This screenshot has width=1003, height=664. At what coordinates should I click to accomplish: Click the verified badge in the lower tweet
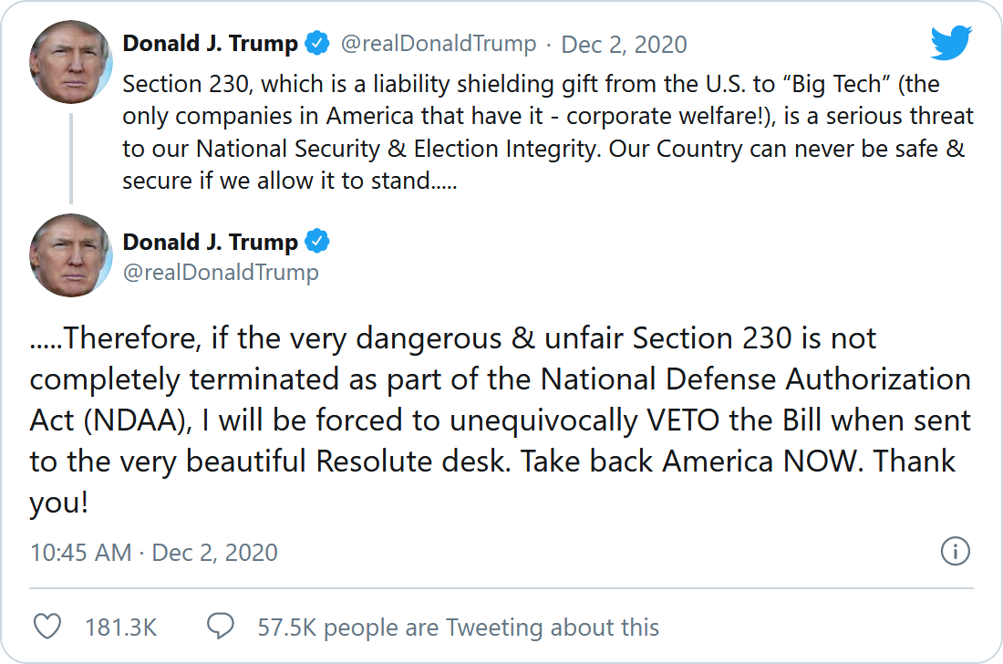(317, 242)
